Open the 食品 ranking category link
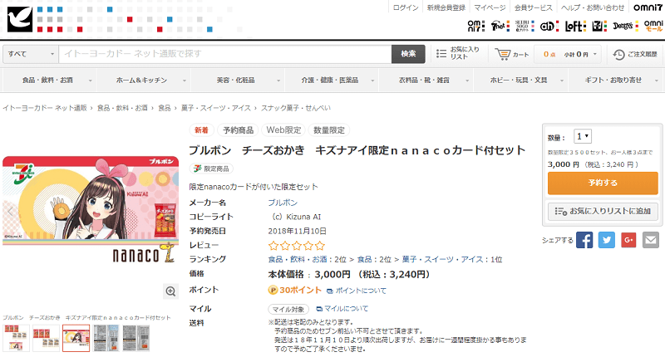Screen dimensions: 665x357 coord(364,259)
